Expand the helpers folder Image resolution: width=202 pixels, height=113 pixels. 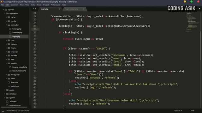click(6, 44)
